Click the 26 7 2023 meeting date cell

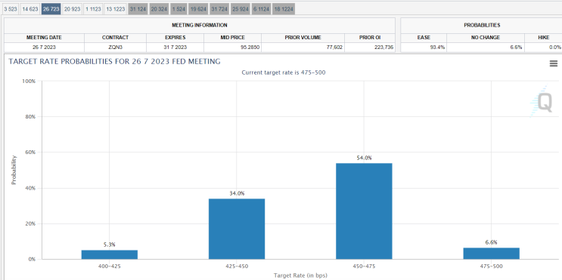pos(44,48)
